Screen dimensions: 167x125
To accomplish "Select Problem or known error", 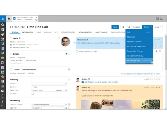I will tap(139, 46).
